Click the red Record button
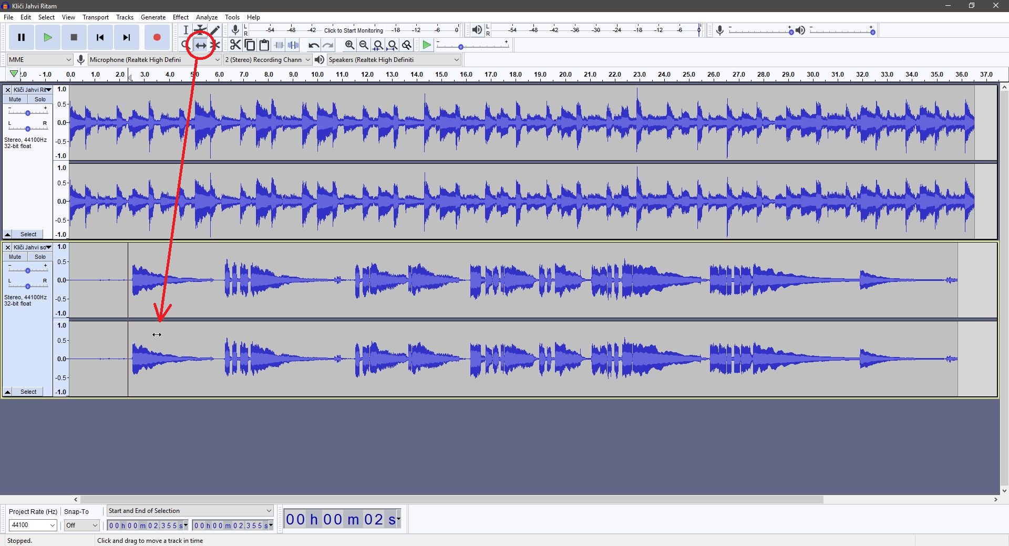 click(x=157, y=37)
